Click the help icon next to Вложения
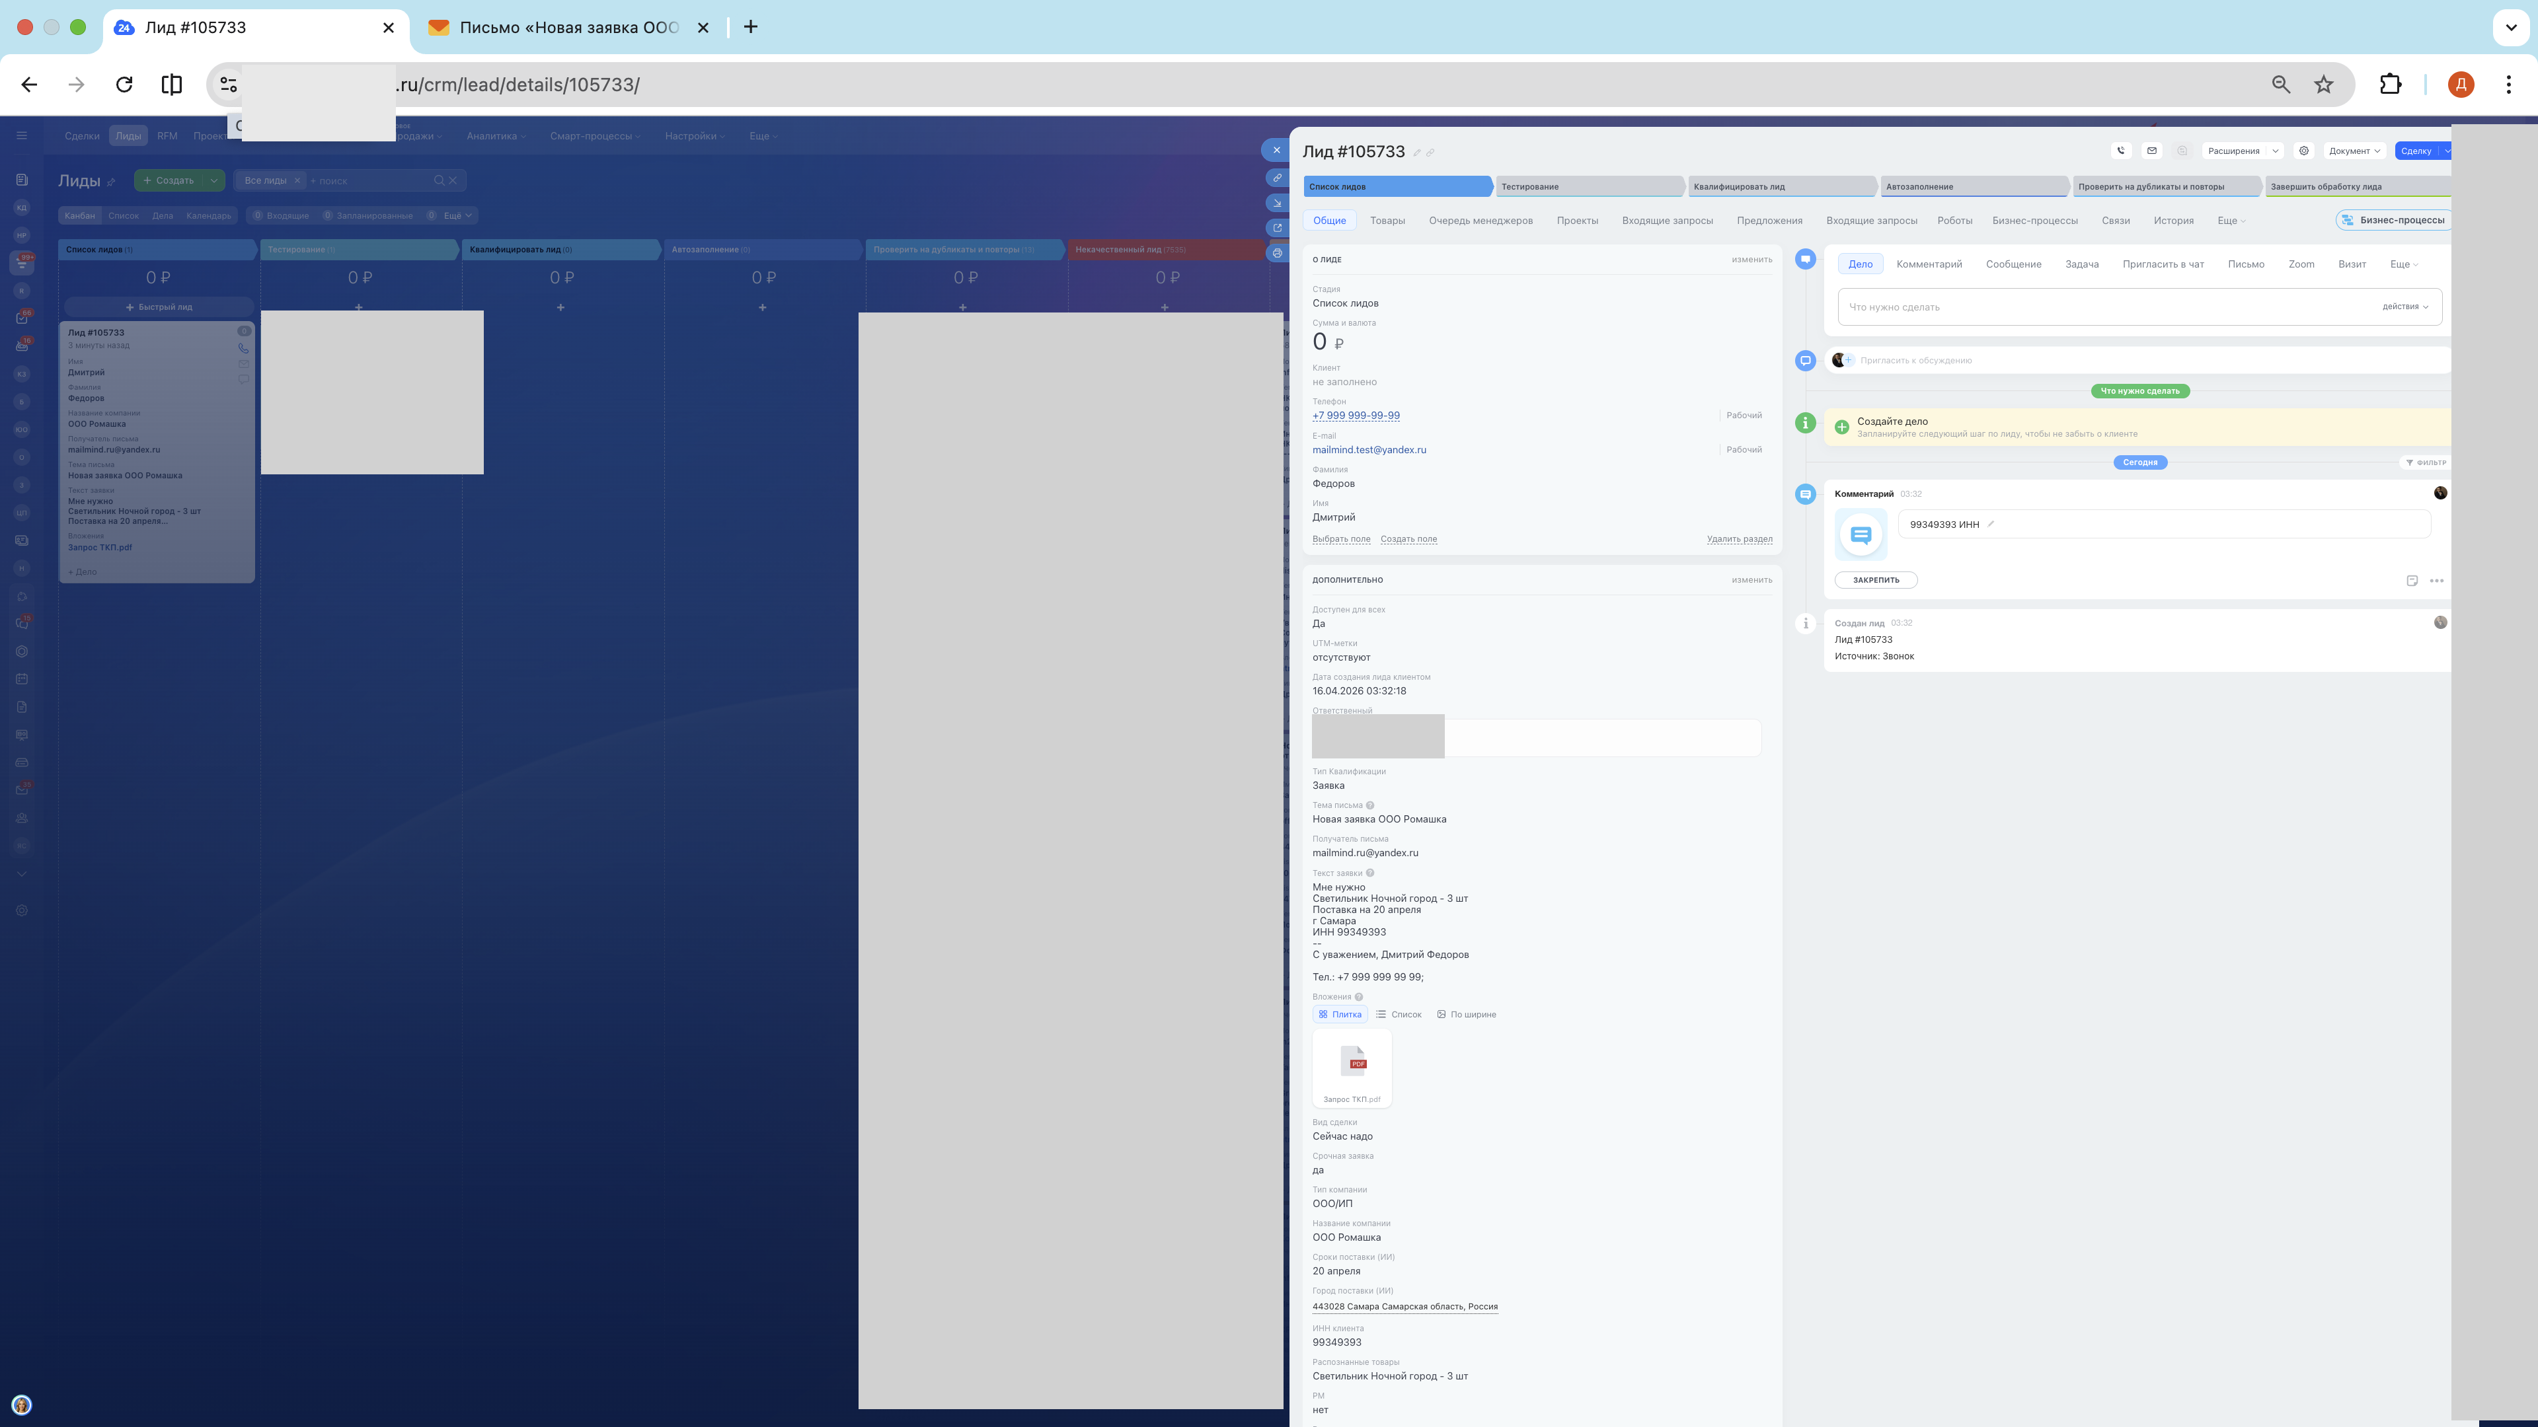Viewport: 2538px width, 1427px height. (x=1360, y=997)
